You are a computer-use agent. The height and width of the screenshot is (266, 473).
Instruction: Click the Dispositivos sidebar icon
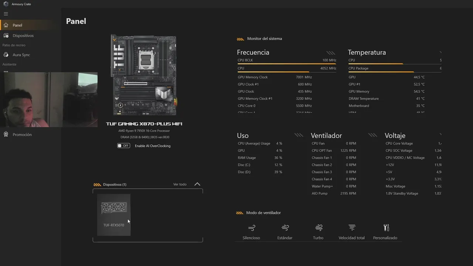pyautogui.click(x=6, y=35)
